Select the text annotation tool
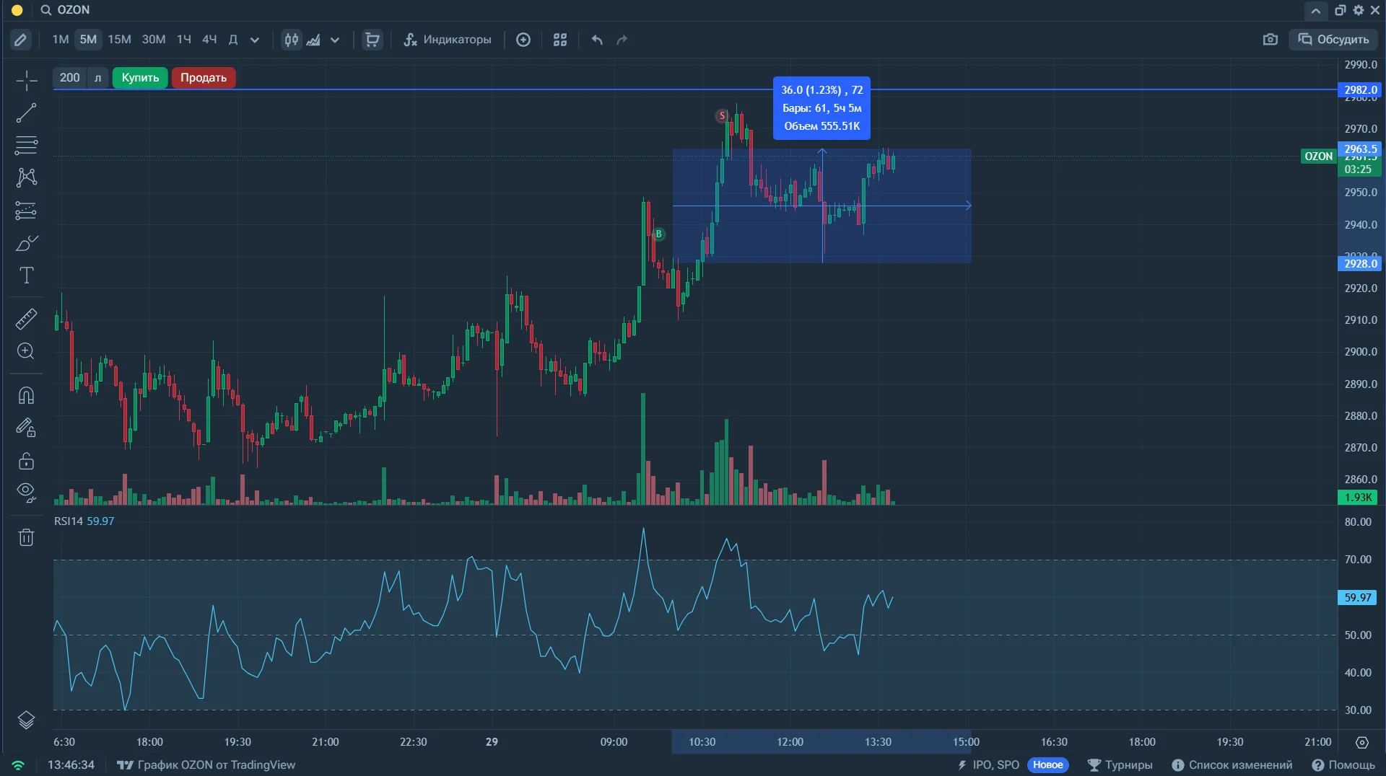Screen dimensions: 1386x776 26,275
